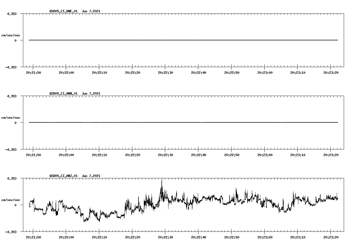Click 20:23:20 time label under HNE plot
Viewport: 363px width, 247px height.
331,72
